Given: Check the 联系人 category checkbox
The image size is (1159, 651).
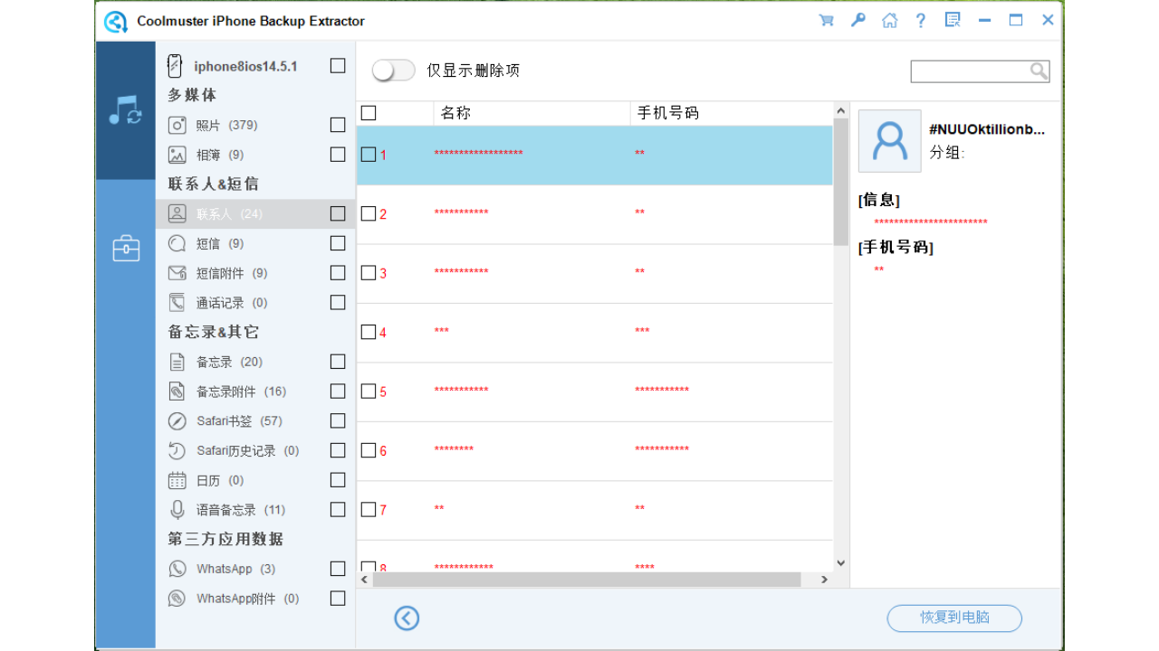Looking at the screenshot, I should [338, 212].
